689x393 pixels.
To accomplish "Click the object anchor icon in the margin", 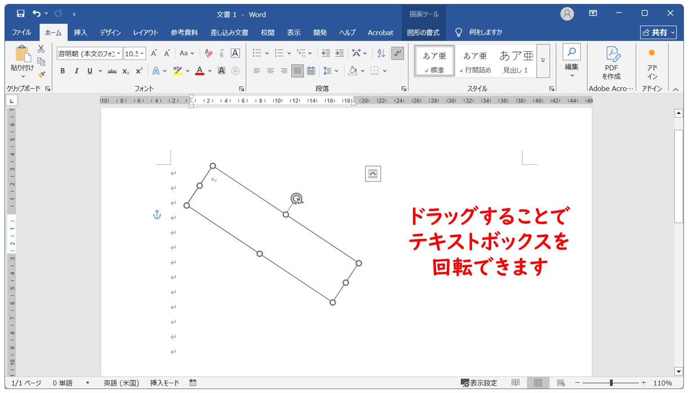I will click(158, 215).
